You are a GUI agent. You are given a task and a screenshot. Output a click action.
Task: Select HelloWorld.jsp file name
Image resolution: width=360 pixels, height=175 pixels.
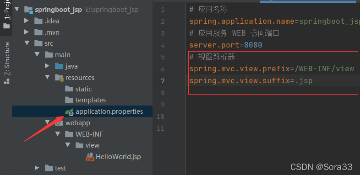[x=118, y=157]
